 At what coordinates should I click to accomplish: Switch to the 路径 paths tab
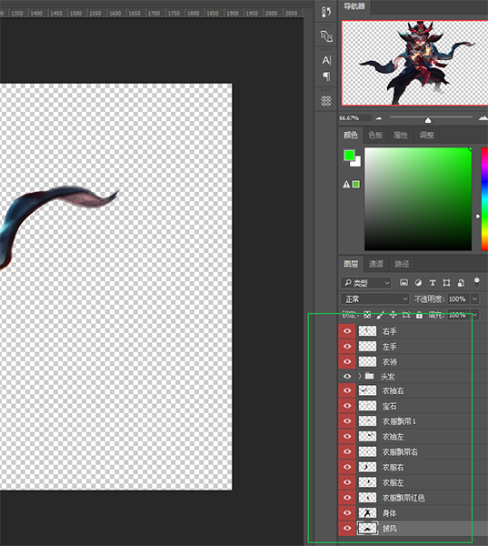point(402,264)
